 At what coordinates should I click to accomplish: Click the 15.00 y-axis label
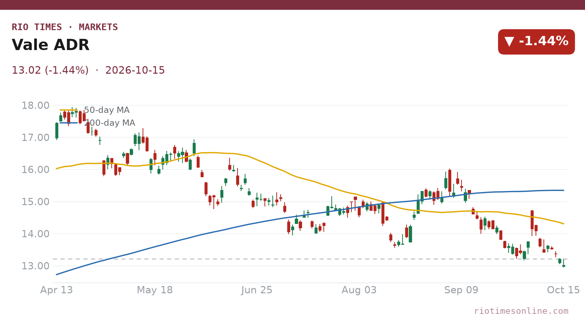point(36,202)
